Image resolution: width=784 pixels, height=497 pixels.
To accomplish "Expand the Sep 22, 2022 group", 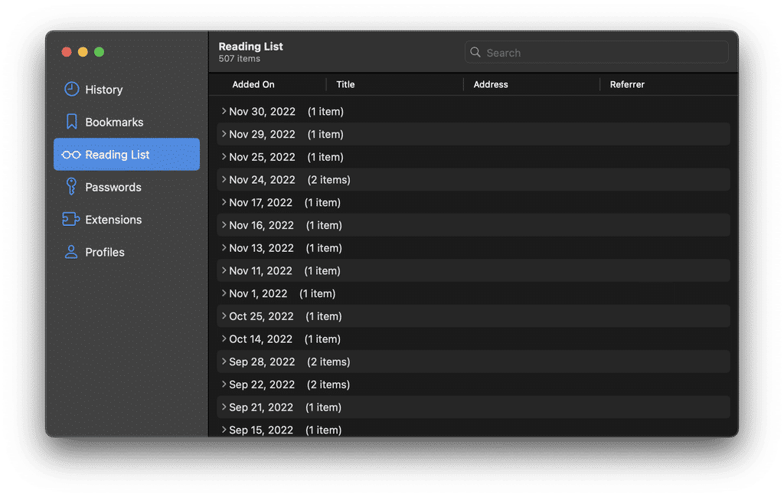I will coord(223,384).
